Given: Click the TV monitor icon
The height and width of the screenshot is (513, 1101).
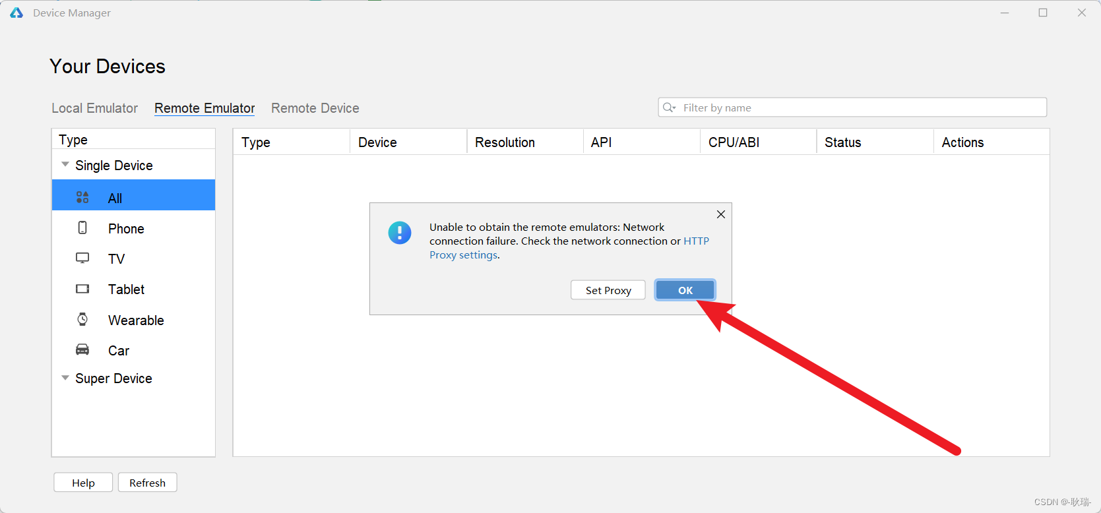Looking at the screenshot, I should coord(82,258).
